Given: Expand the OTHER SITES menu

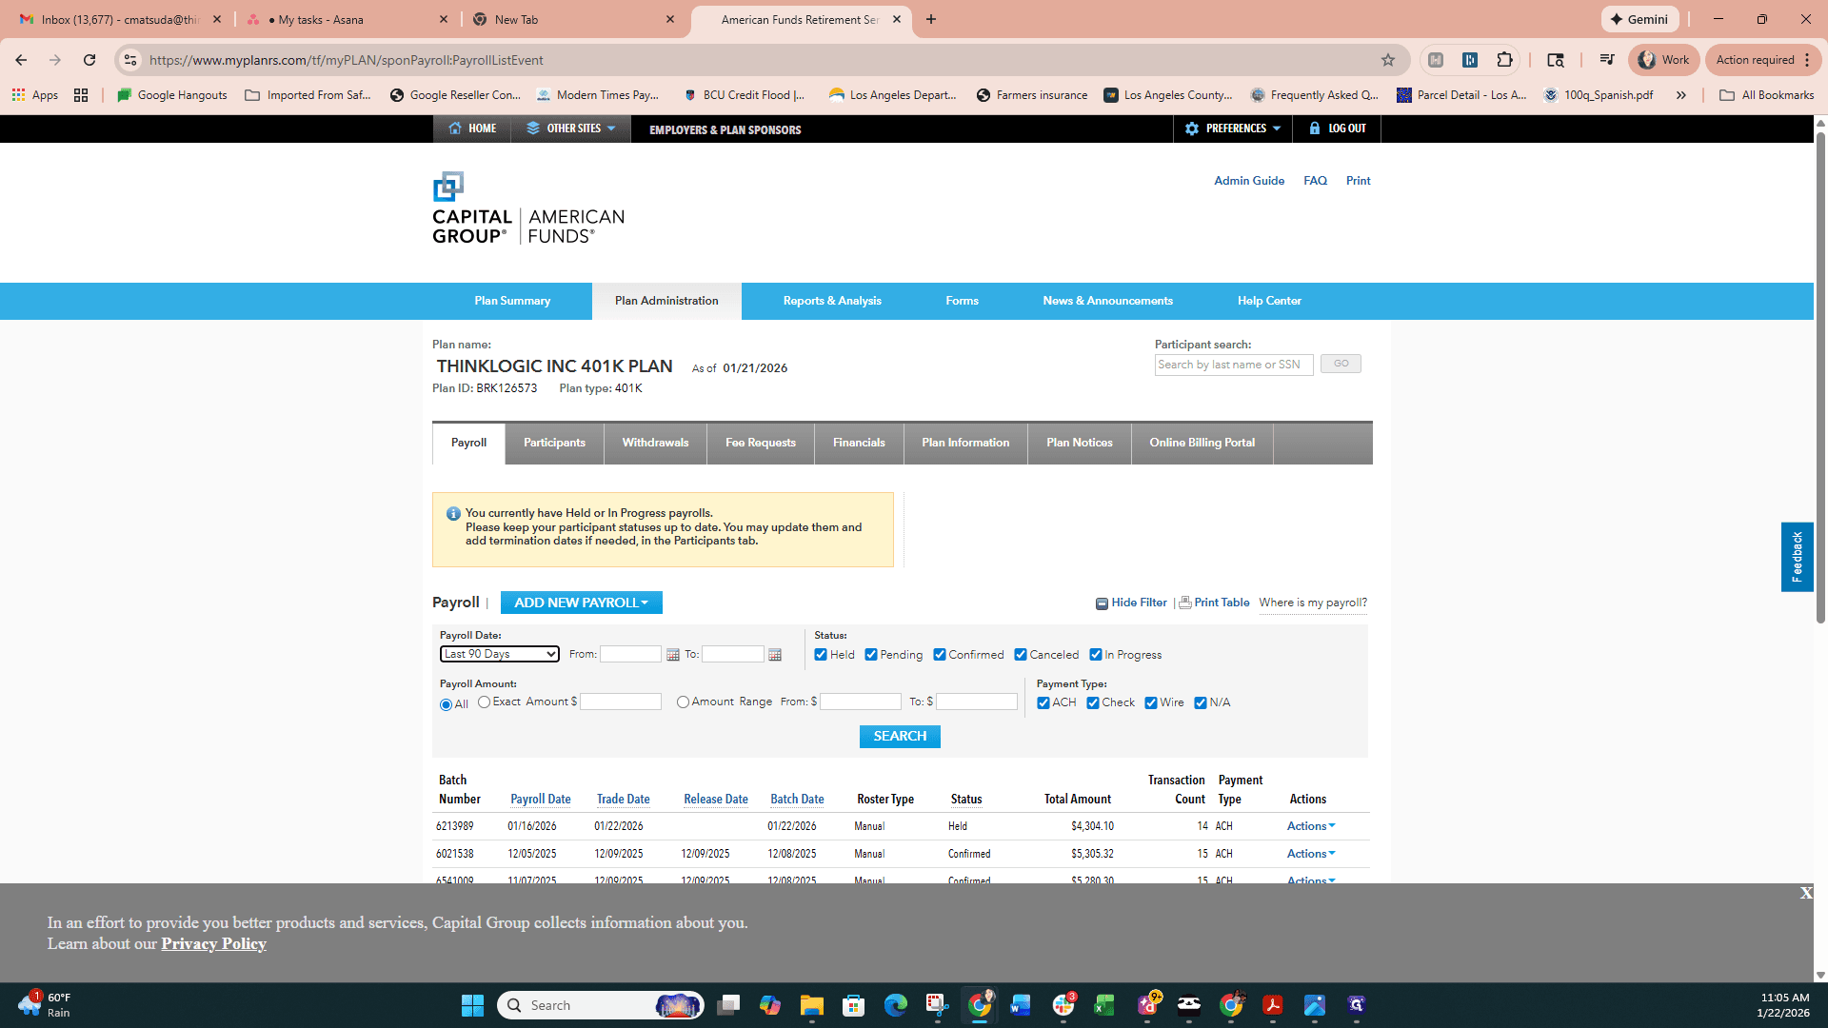Looking at the screenshot, I should (571, 128).
